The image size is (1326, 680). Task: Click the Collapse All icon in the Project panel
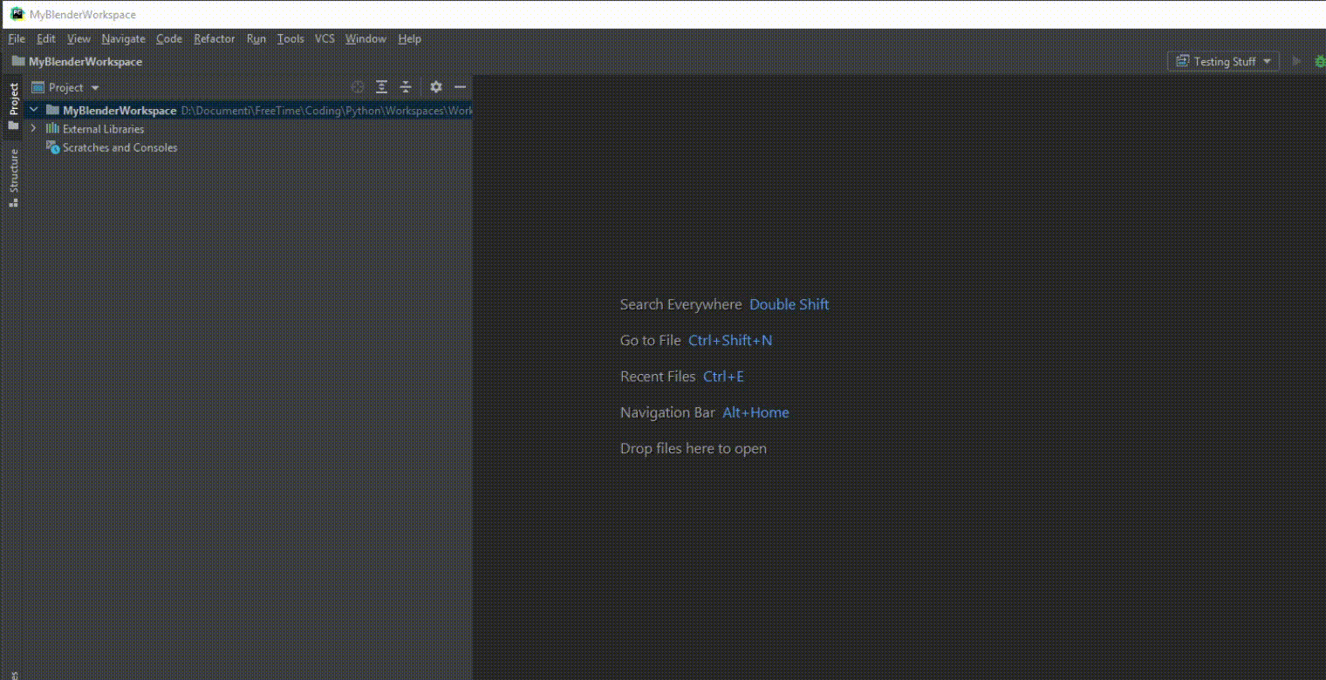coord(406,87)
